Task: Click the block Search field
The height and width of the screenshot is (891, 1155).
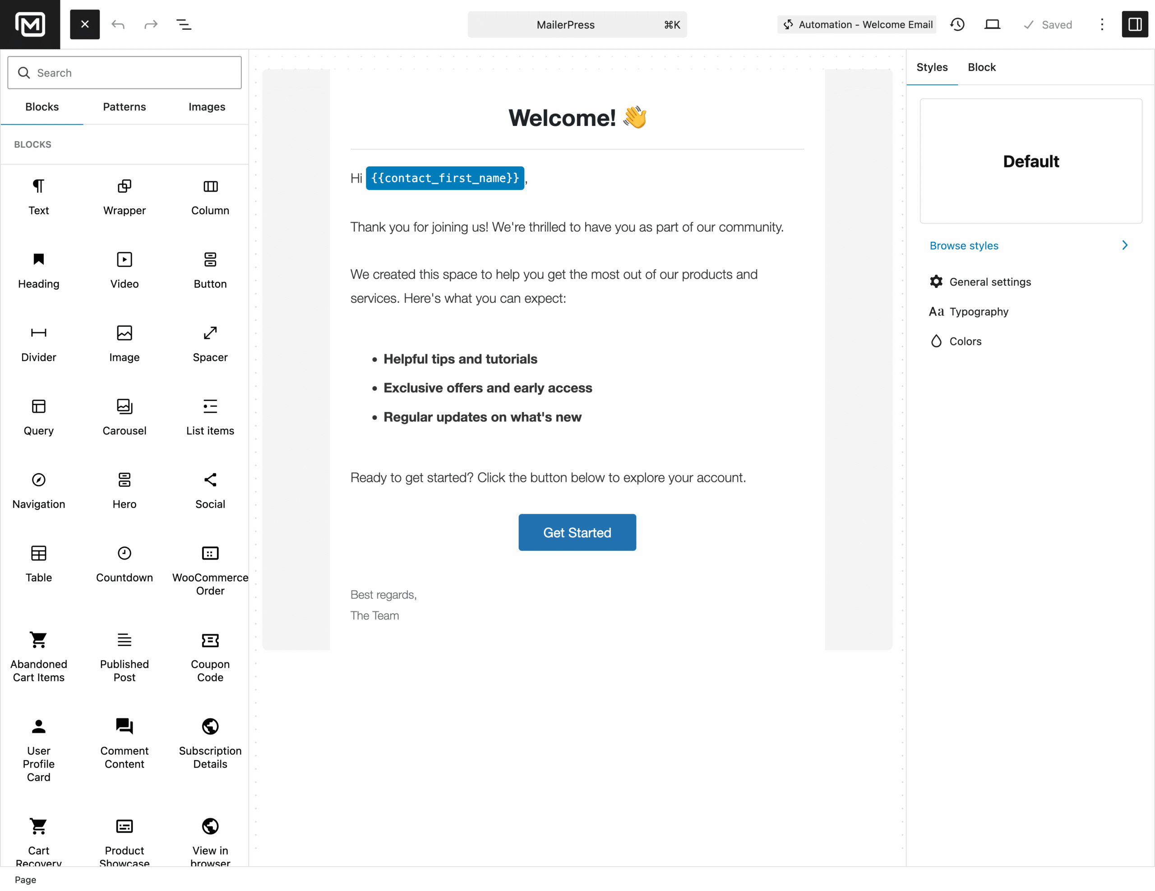Action: (125, 73)
